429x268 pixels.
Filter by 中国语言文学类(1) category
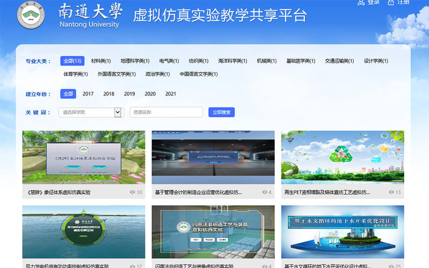tap(199, 74)
